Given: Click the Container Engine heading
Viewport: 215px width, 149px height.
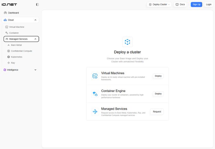Looking at the screenshot, I should click(x=113, y=91).
